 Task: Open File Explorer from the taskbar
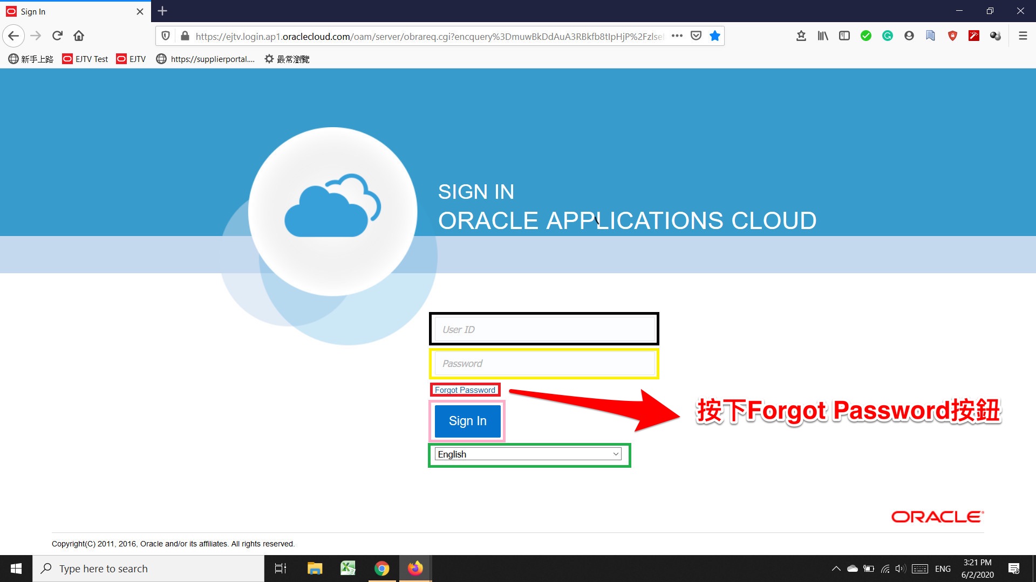(x=315, y=569)
